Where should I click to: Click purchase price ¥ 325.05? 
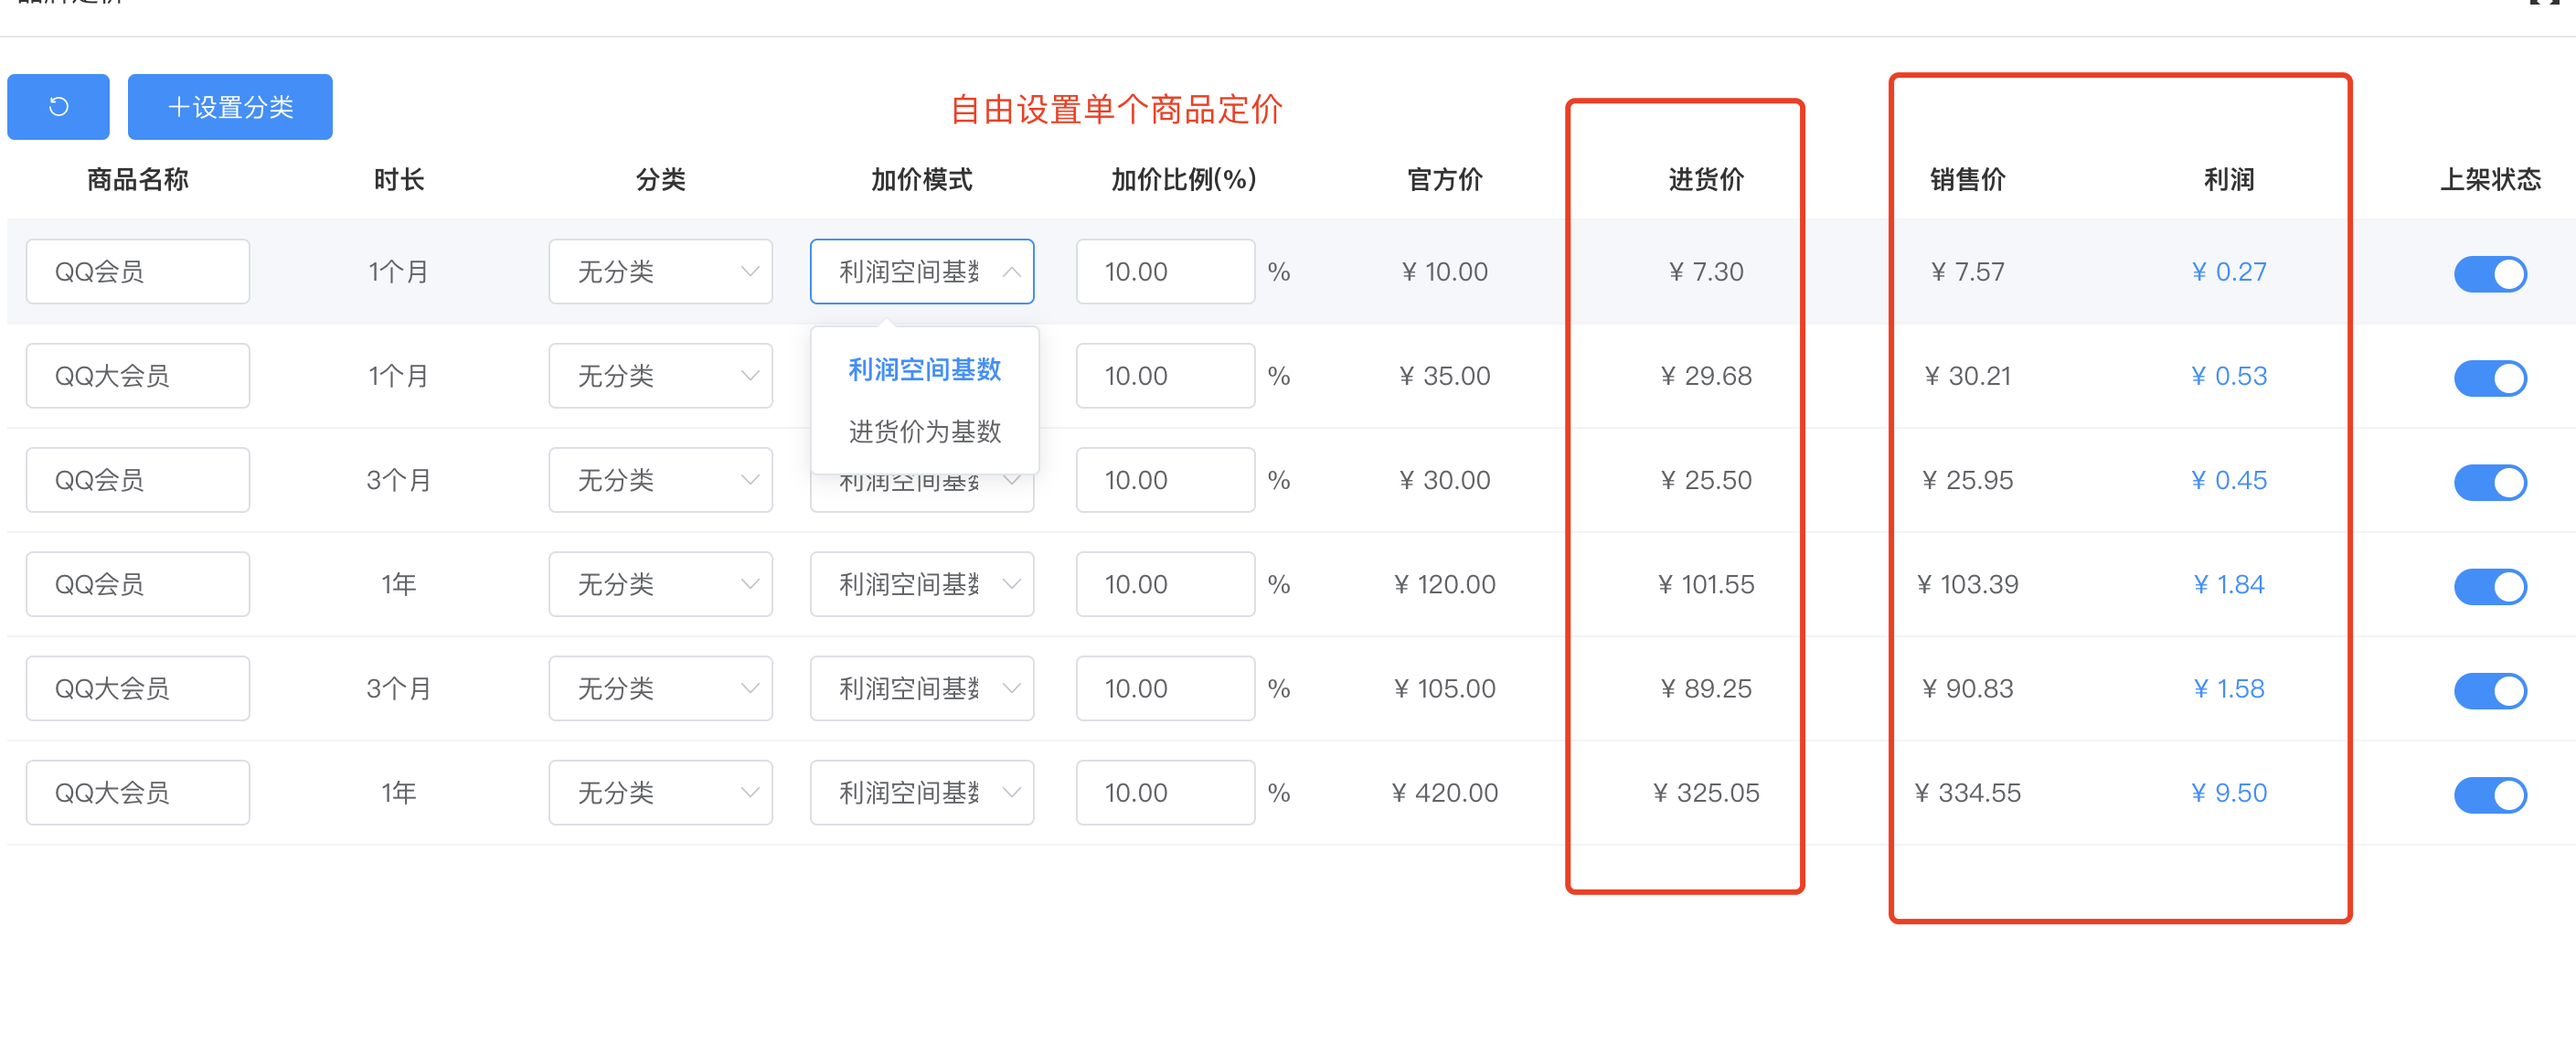pos(1706,792)
